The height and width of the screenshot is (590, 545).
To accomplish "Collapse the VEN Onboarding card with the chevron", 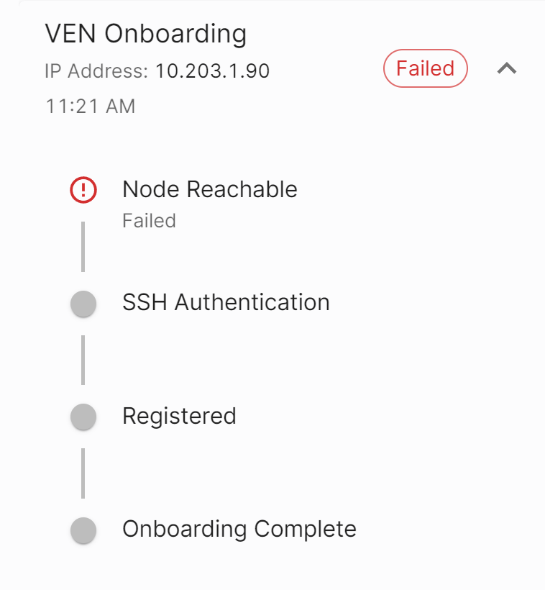I will (507, 69).
